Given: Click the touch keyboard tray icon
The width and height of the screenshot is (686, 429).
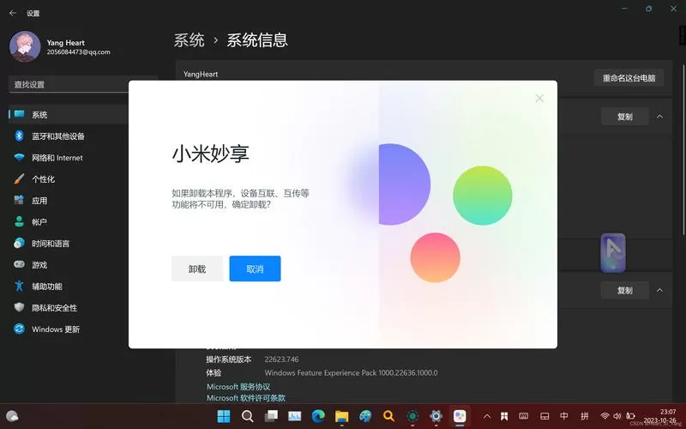Looking at the screenshot, I should click(x=524, y=416).
